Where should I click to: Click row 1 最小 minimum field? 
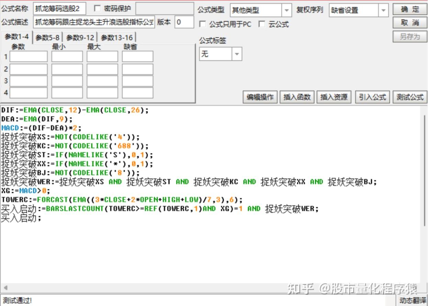67,56
